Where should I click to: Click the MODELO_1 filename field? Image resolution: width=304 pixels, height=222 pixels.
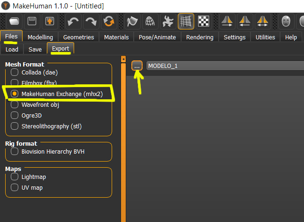point(225,66)
